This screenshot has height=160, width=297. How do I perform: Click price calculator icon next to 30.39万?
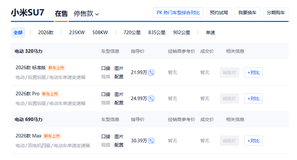point(151,141)
